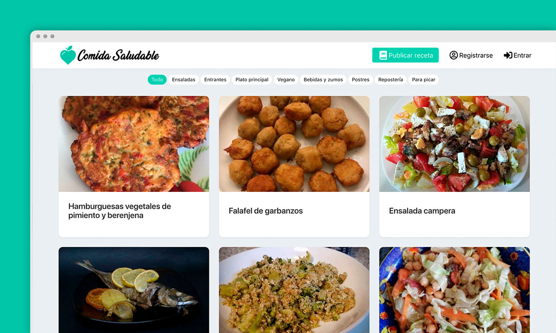
Task: Click the green apple heart logo icon
Action: pyautogui.click(x=68, y=55)
